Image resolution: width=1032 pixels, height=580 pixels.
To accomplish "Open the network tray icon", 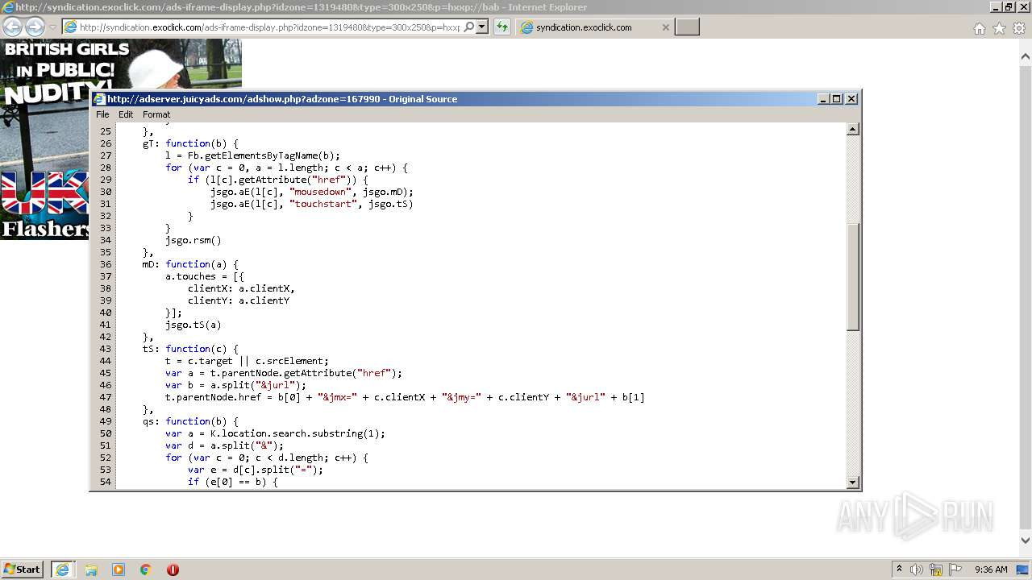I will pyautogui.click(x=936, y=570).
